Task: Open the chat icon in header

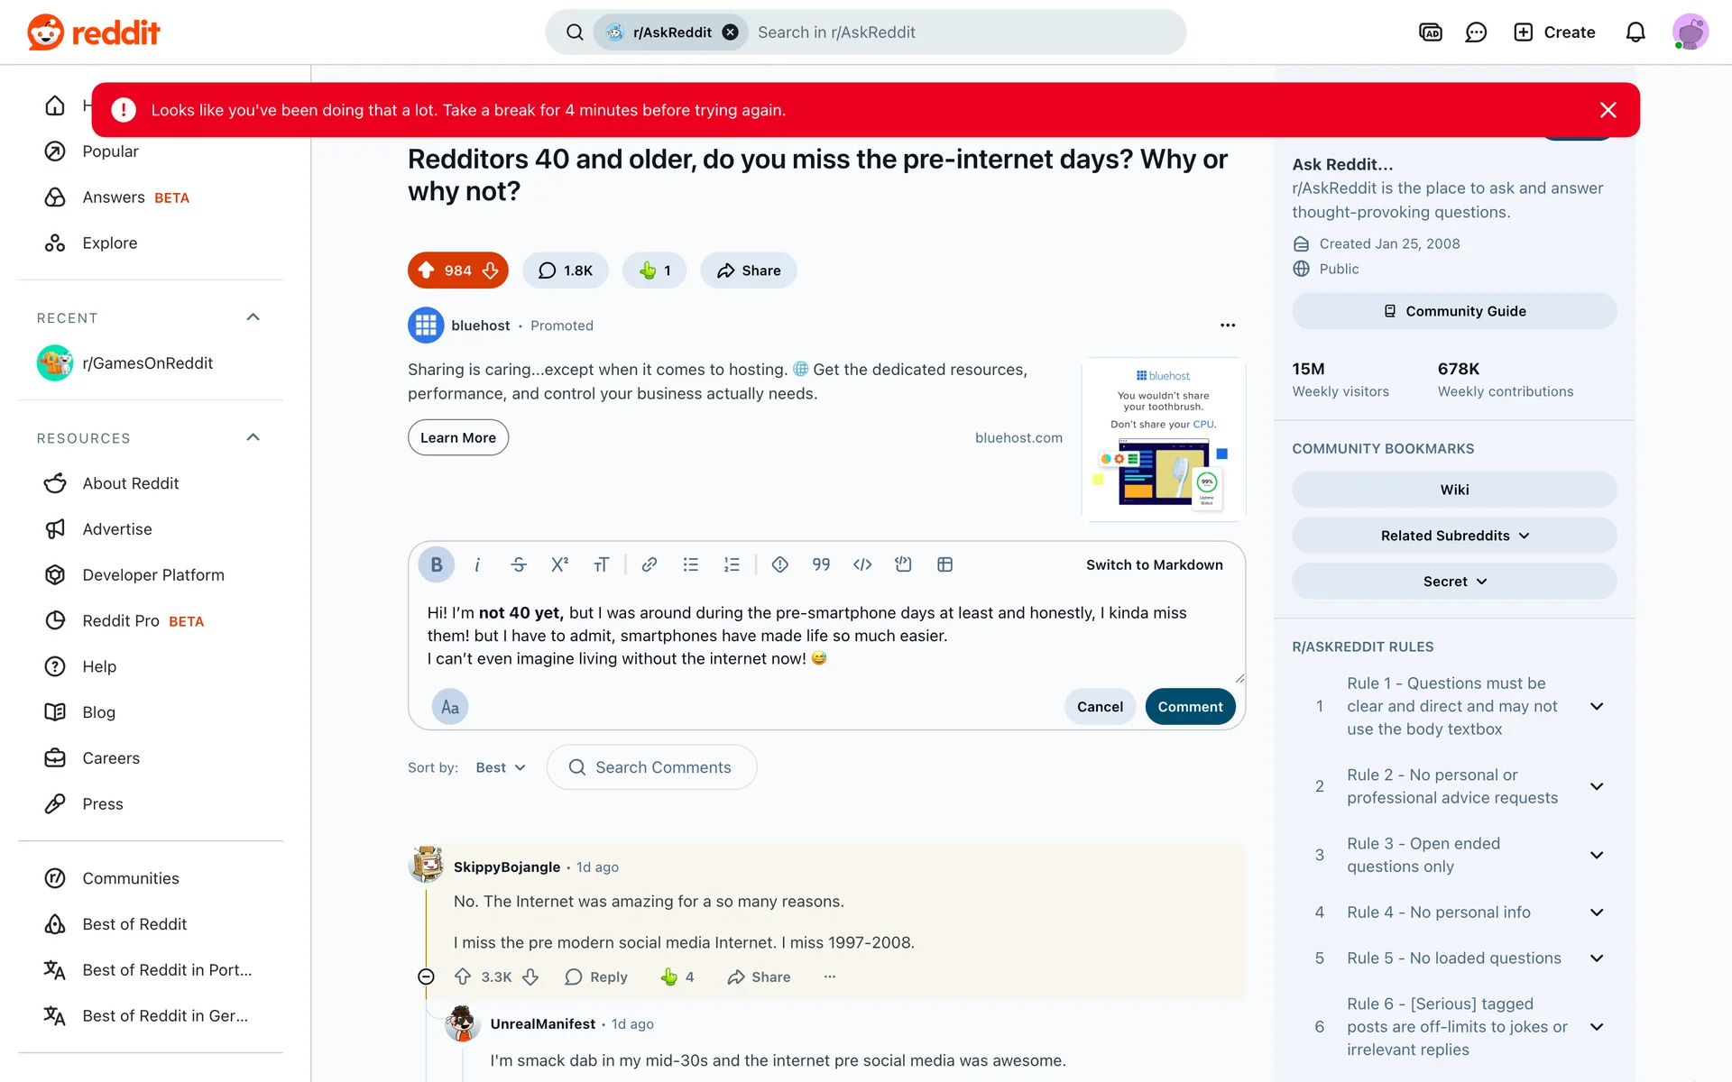Action: [1476, 32]
